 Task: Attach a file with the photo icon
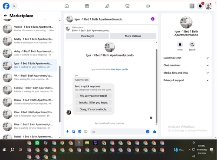click(x=74, y=131)
